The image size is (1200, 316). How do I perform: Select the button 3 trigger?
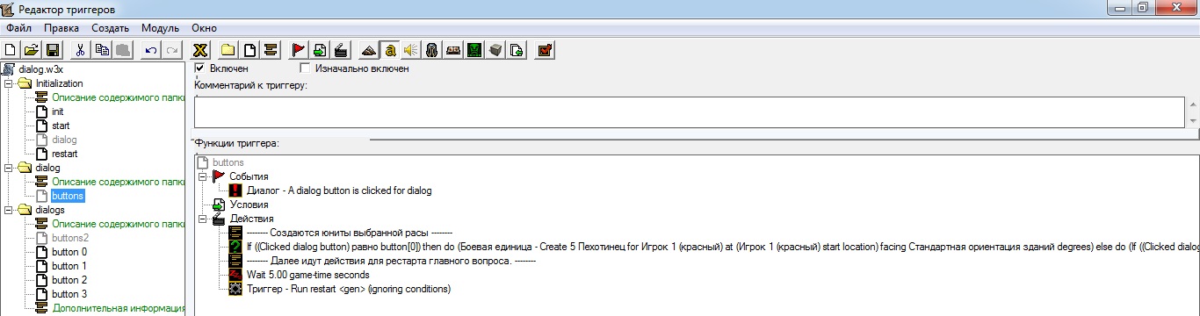point(69,294)
